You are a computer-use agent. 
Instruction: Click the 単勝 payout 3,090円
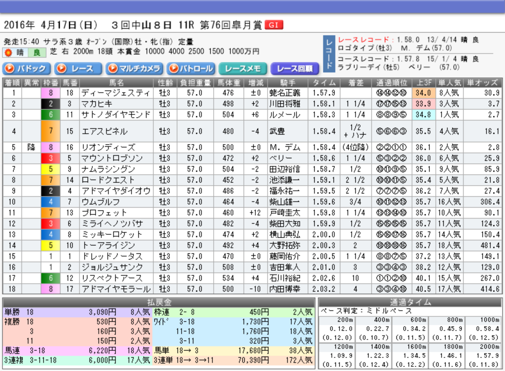(102, 312)
